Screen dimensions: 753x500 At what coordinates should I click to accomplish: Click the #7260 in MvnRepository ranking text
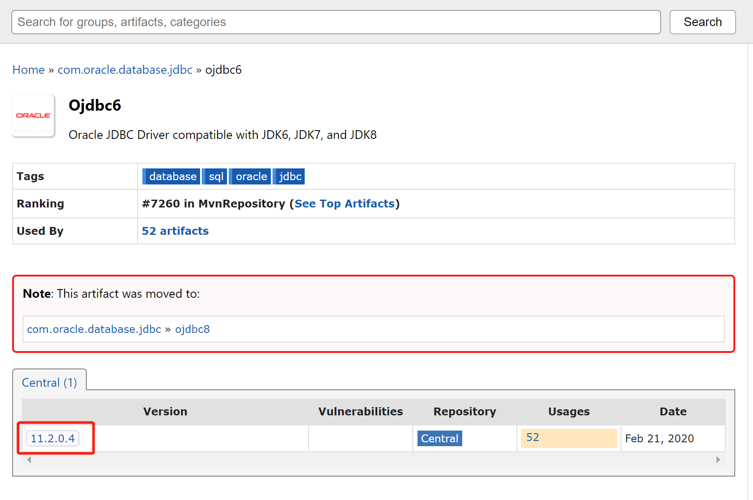tap(214, 204)
